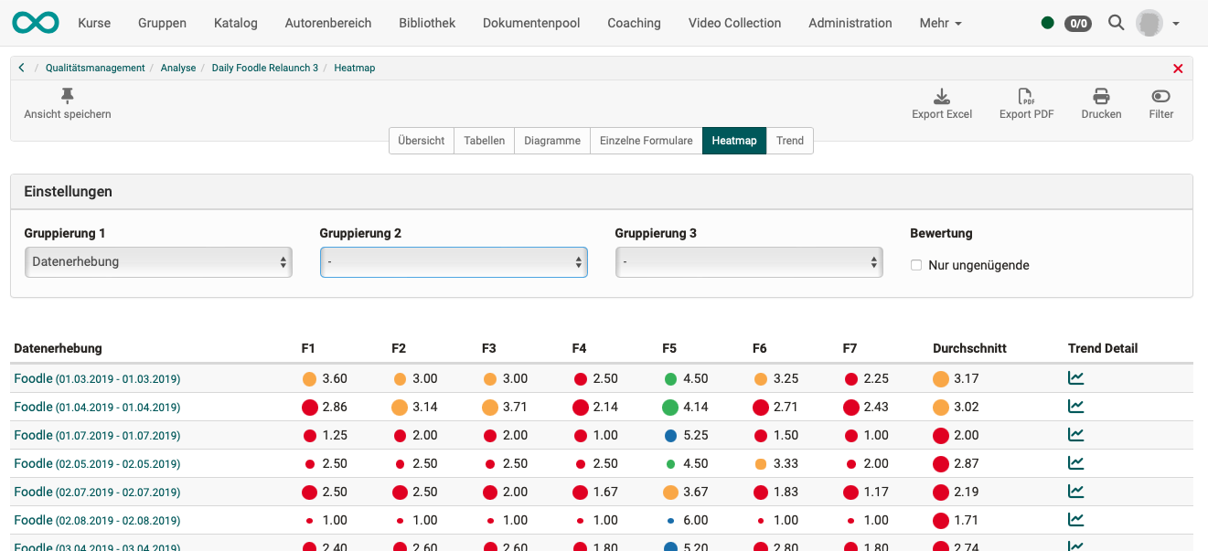The image size is (1208, 551).
Task: Open the Foodle 01.04.2019 survey link
Action: point(33,407)
